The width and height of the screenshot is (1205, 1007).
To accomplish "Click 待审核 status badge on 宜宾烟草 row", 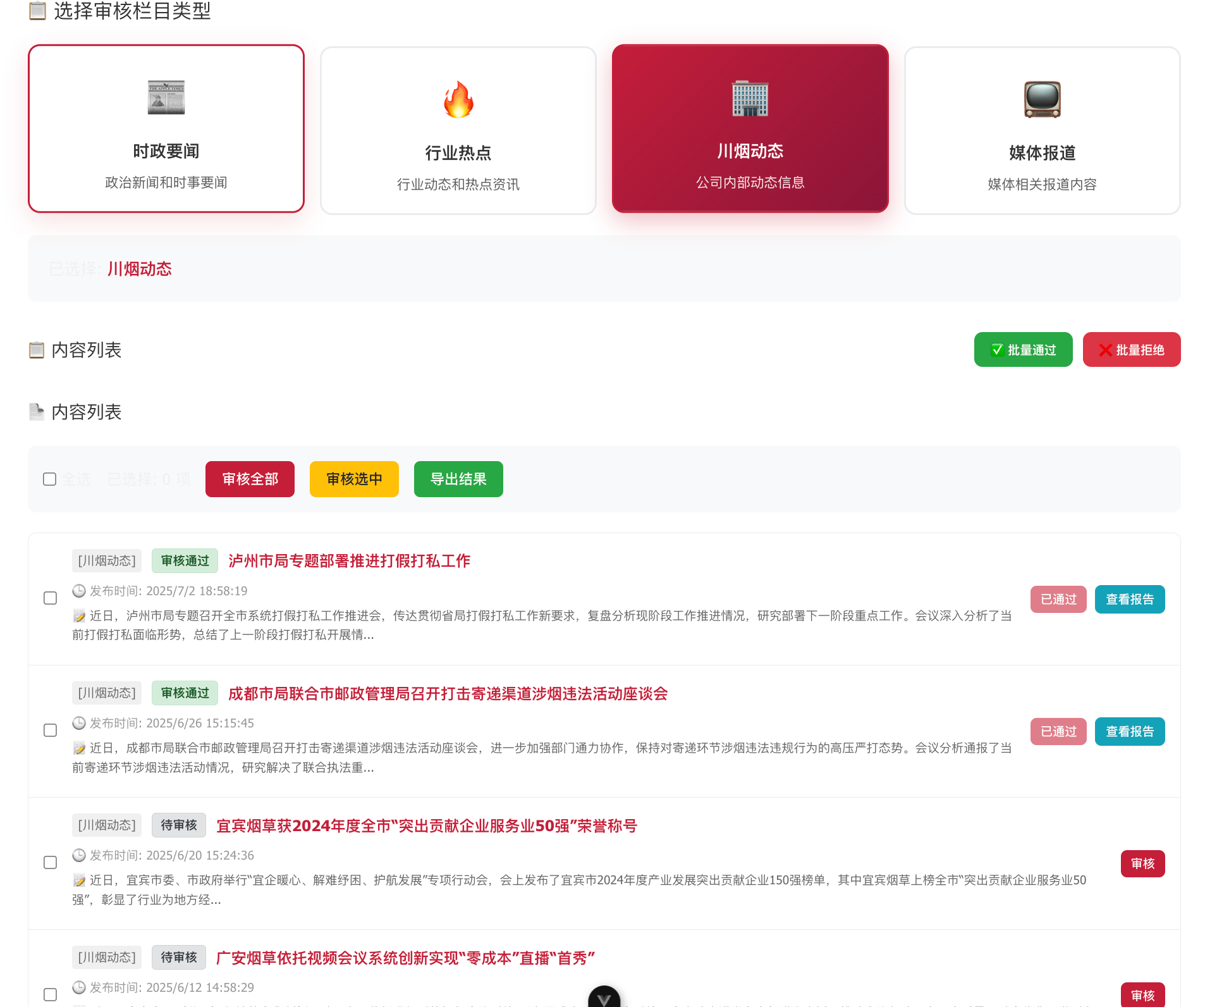I will (179, 825).
